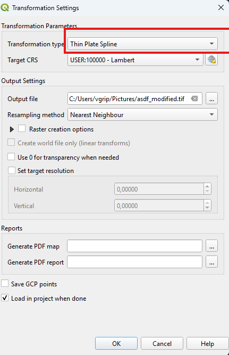Screen dimensions: 229x355
Task: Browse for PDF report file
Action: pyautogui.click(x=211, y=262)
